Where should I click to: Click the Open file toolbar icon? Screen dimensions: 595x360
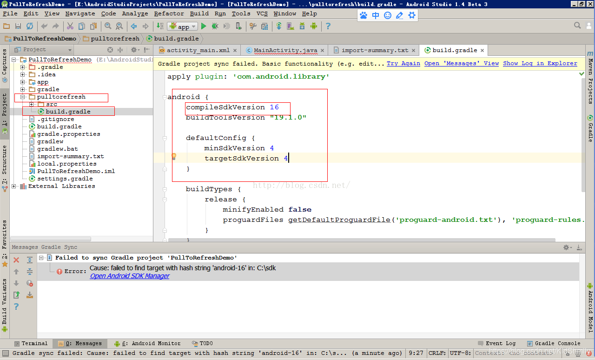point(7,26)
